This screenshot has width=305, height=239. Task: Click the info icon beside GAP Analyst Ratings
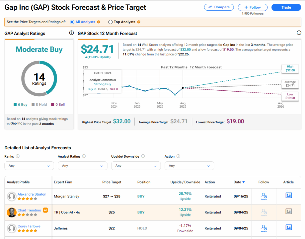point(71,33)
